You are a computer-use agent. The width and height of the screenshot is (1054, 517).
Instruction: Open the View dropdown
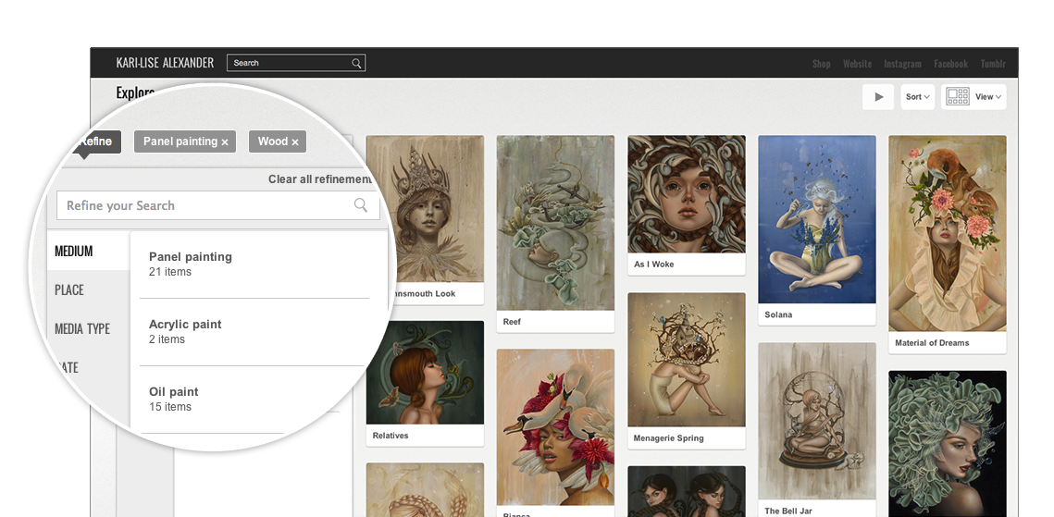pyautogui.click(x=989, y=97)
